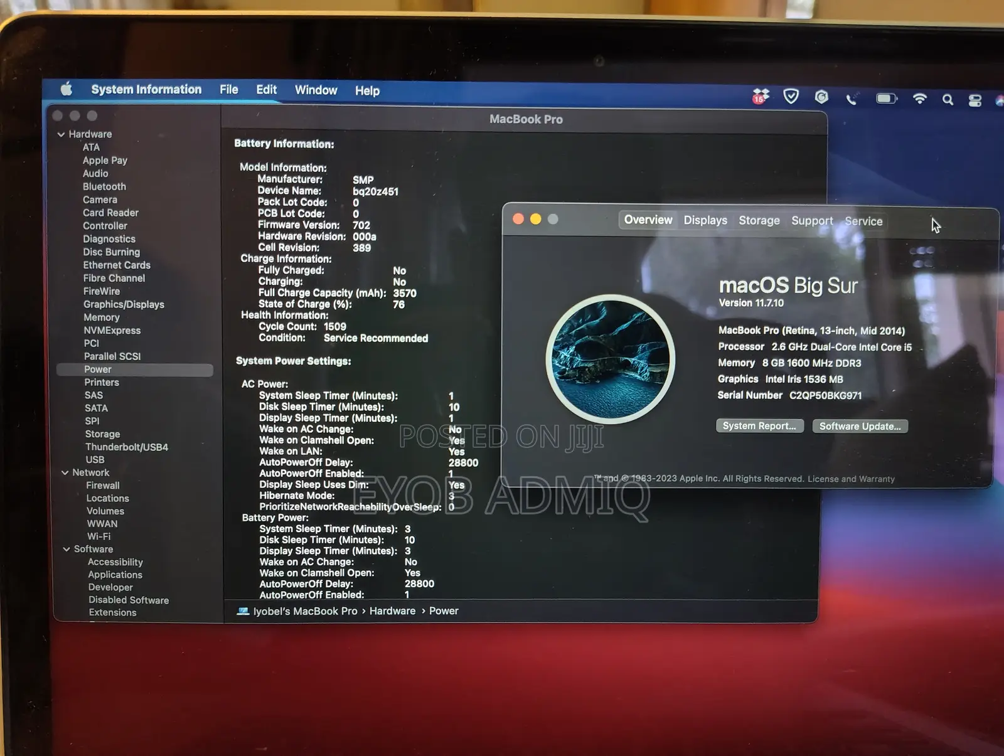Image resolution: width=1004 pixels, height=756 pixels.
Task: Select Card Reader in the sidebar
Action: pyautogui.click(x=110, y=213)
